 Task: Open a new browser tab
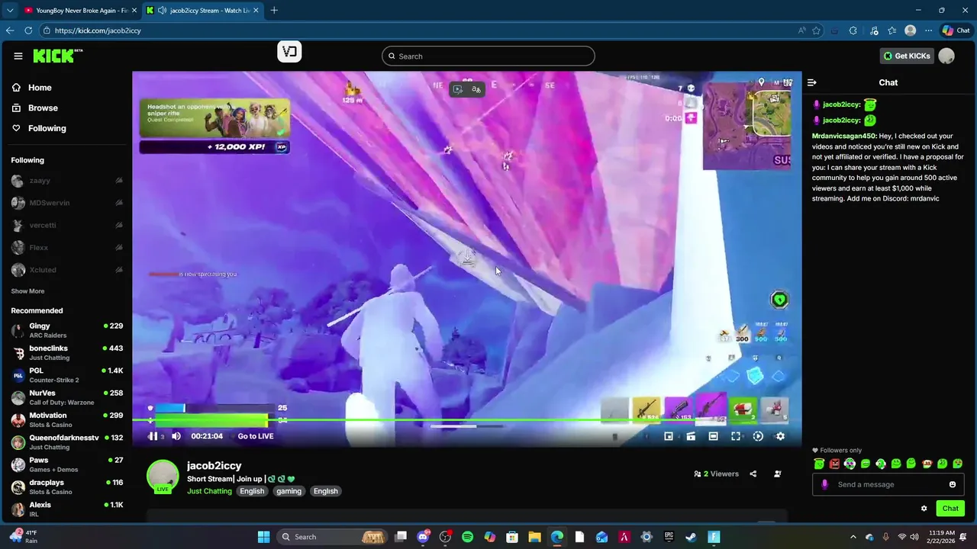click(274, 10)
